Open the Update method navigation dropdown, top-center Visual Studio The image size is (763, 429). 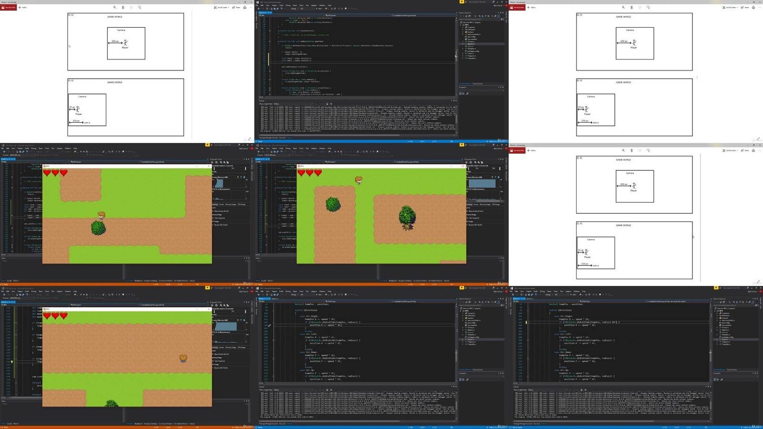tap(423, 15)
